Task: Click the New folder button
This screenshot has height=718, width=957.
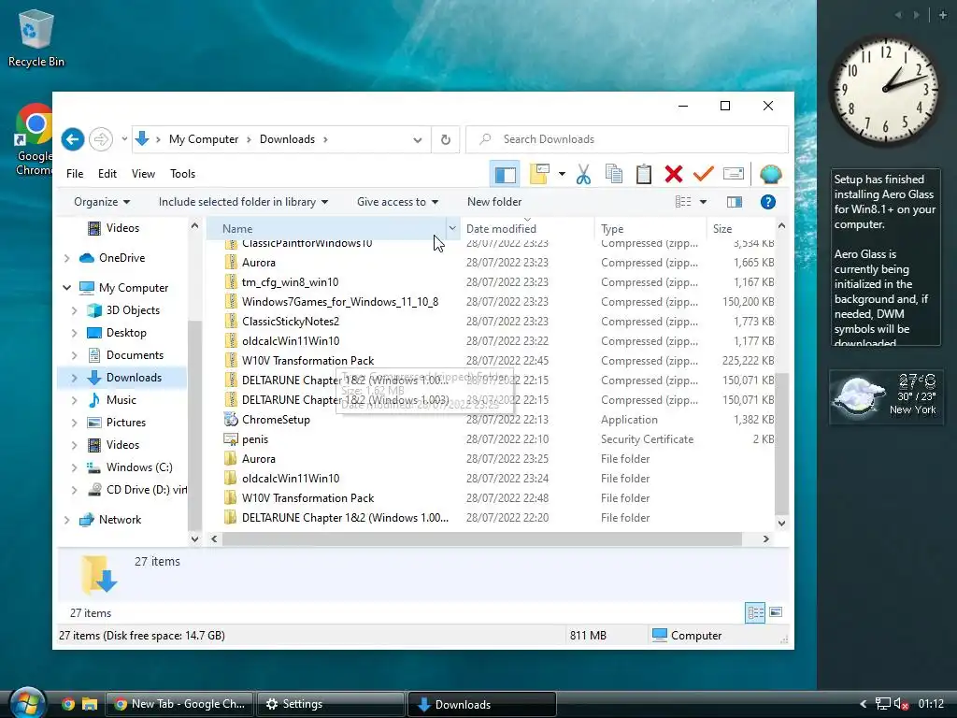Action: (494, 202)
